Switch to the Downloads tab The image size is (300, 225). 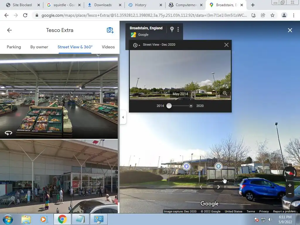point(103,5)
